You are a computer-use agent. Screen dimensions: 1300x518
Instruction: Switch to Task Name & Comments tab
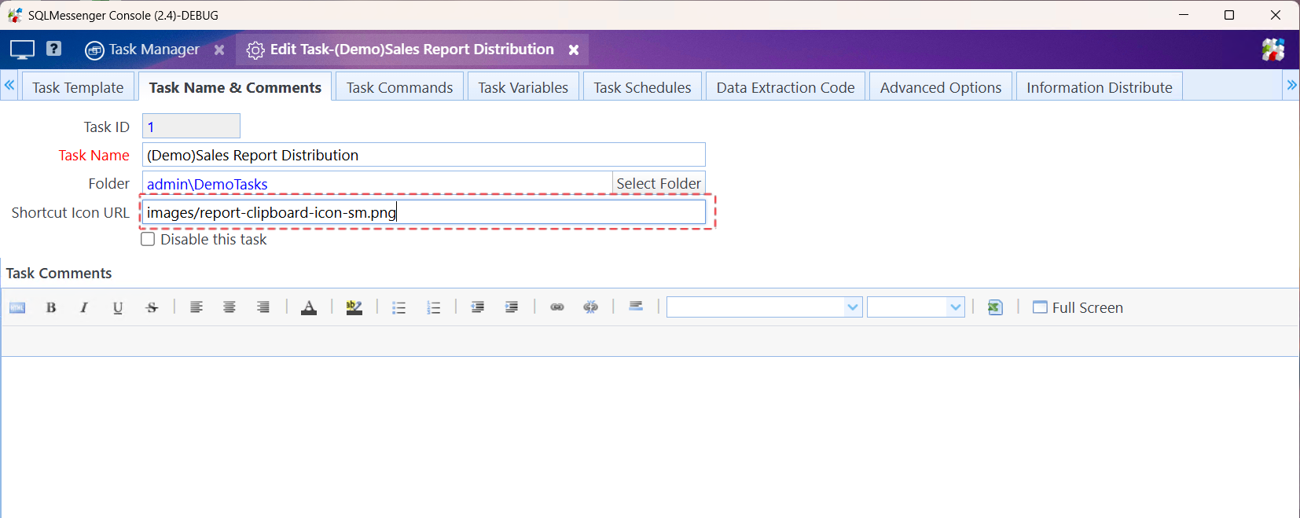[235, 87]
